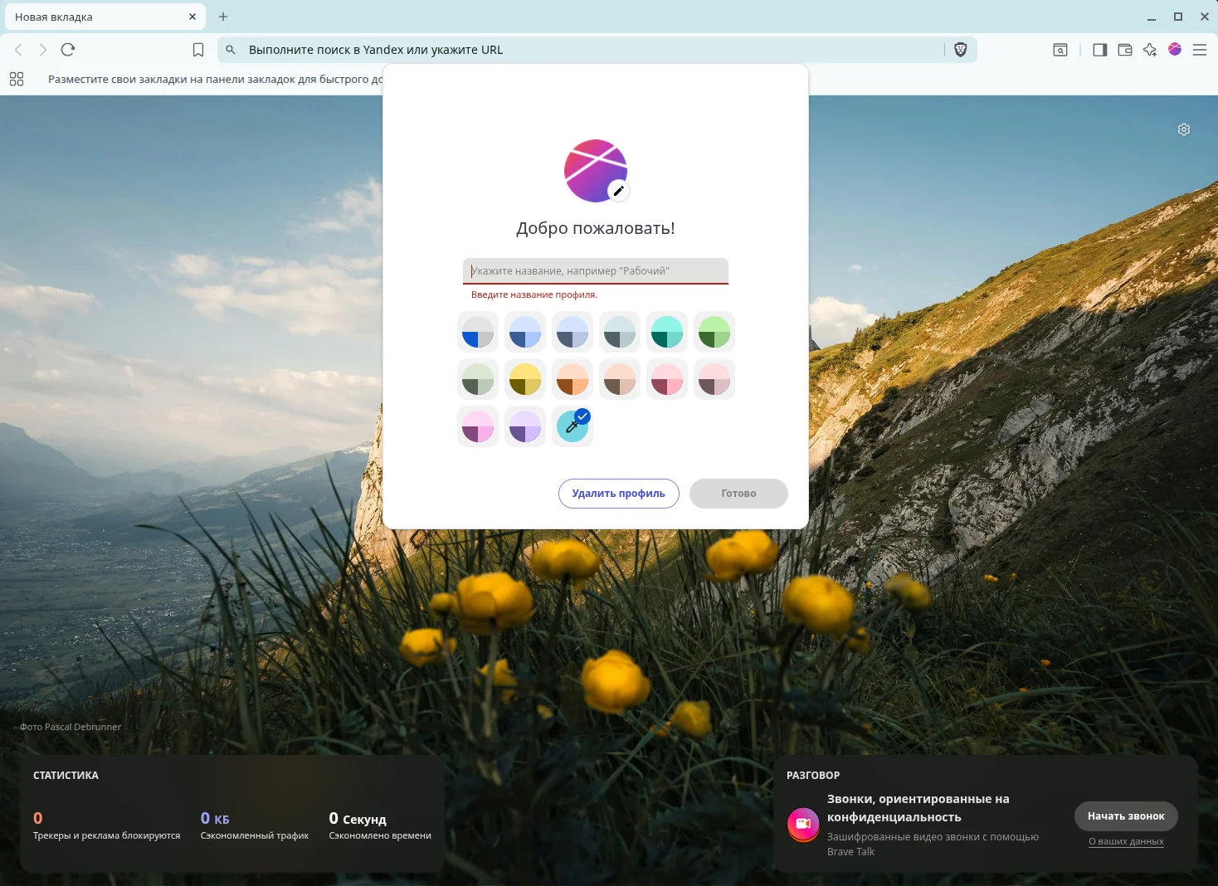Open the О ваших данных link
1218x886 pixels.
(x=1126, y=841)
